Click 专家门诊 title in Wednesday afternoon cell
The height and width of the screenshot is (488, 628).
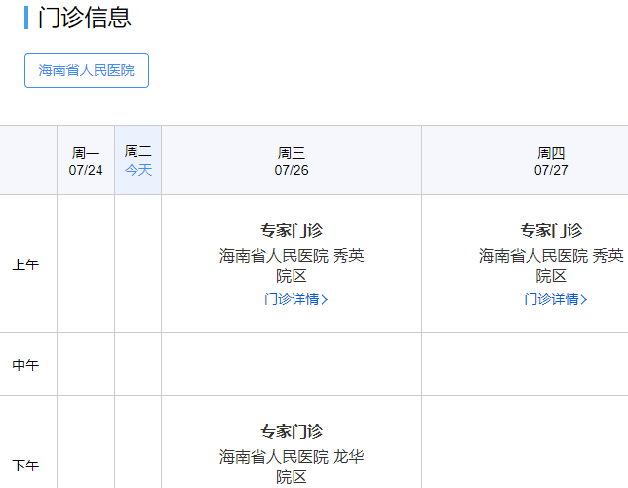coord(292,431)
